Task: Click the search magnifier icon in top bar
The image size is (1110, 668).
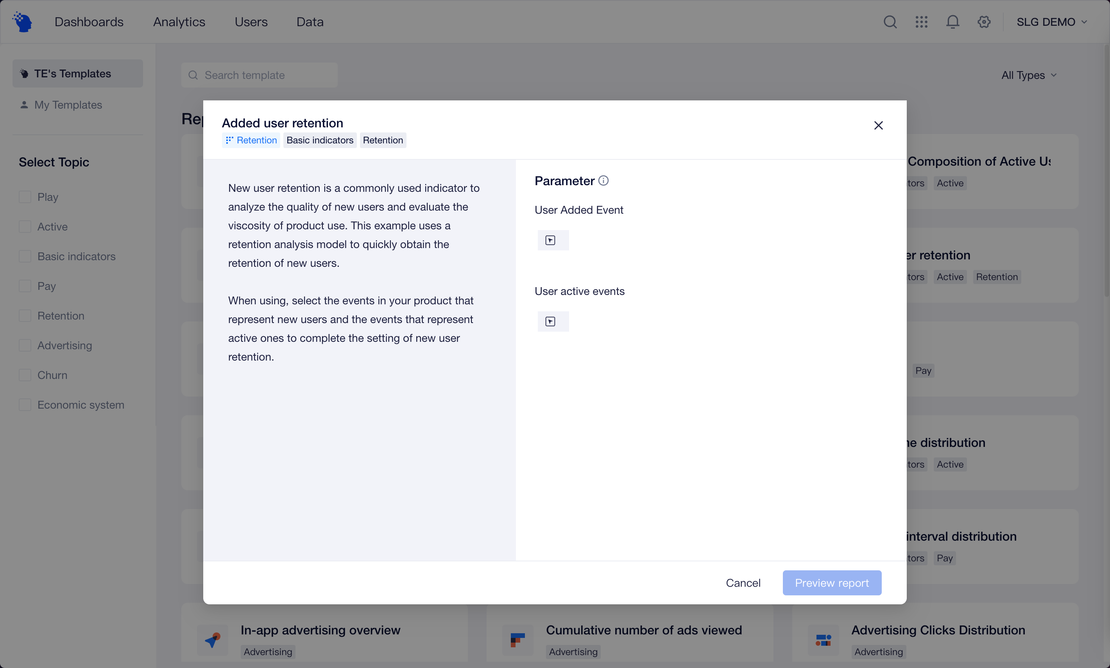Action: [890, 21]
